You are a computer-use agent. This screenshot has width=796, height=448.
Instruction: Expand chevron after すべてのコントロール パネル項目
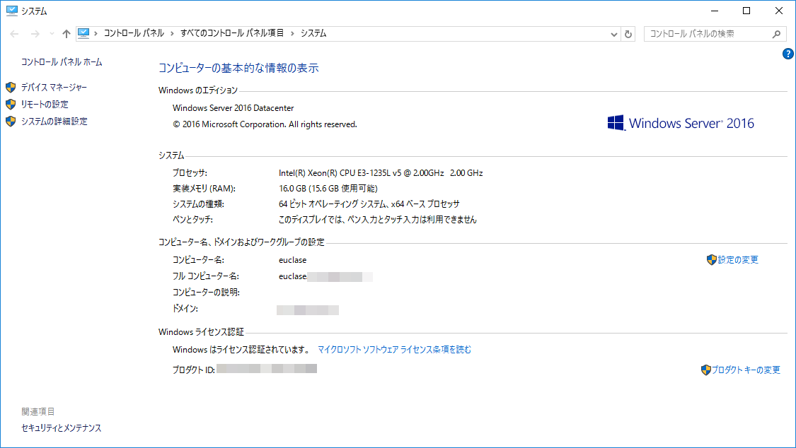click(x=292, y=33)
